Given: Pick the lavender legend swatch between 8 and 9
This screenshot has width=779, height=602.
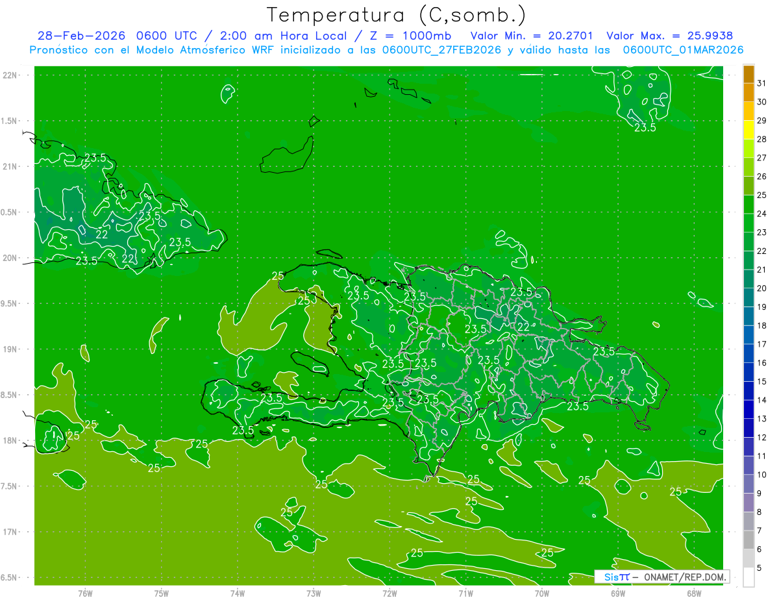Looking at the screenshot, I should [x=748, y=503].
